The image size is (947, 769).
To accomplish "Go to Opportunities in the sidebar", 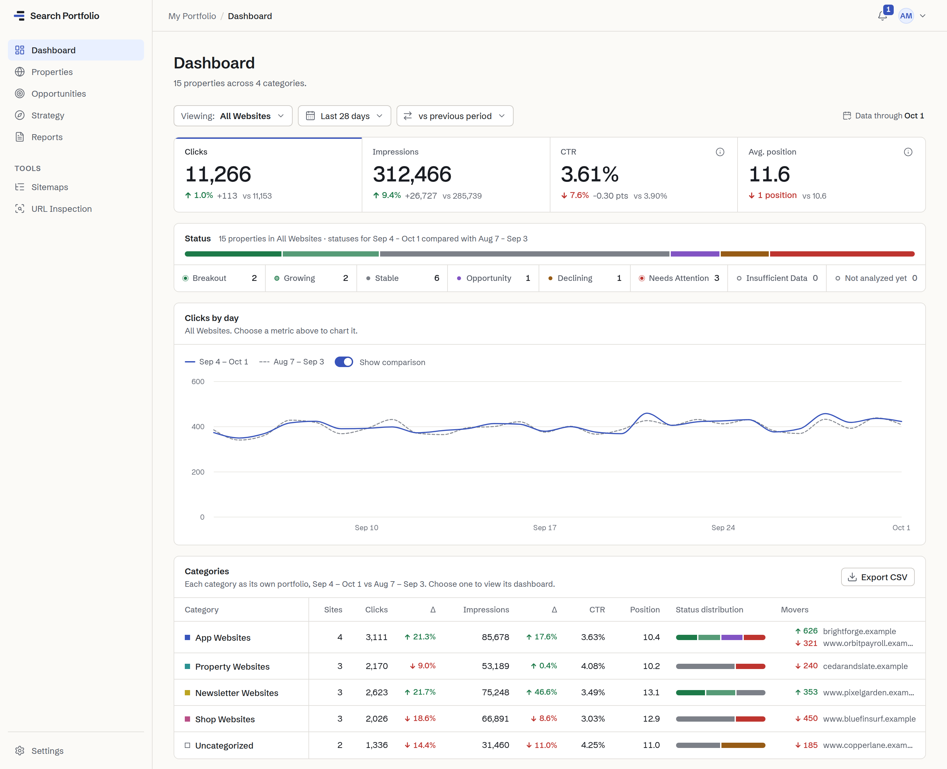I will [76, 93].
